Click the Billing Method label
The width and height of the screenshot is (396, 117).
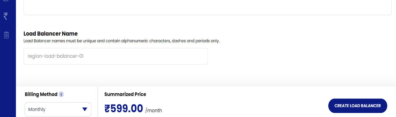[41, 94]
